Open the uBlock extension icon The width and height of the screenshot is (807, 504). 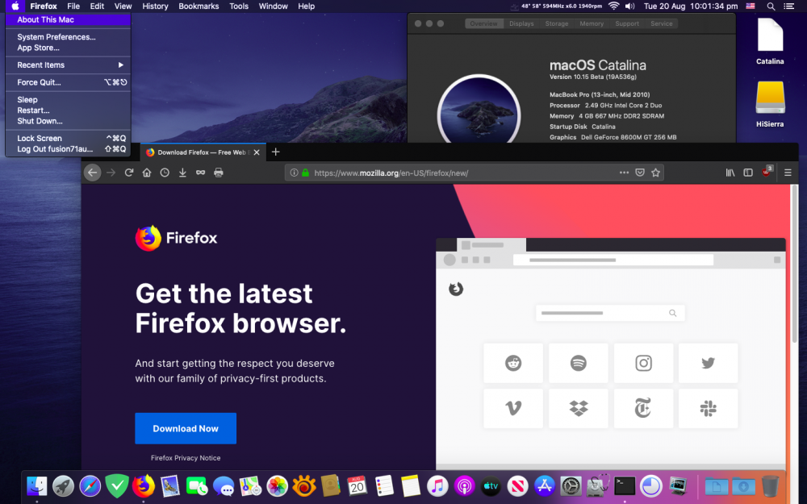(x=767, y=173)
